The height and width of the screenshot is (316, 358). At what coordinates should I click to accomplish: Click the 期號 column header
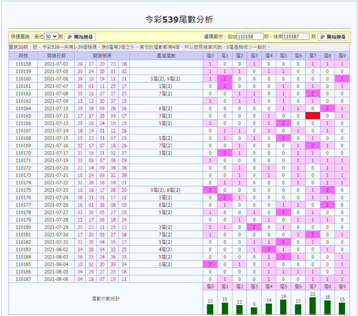pos(23,56)
